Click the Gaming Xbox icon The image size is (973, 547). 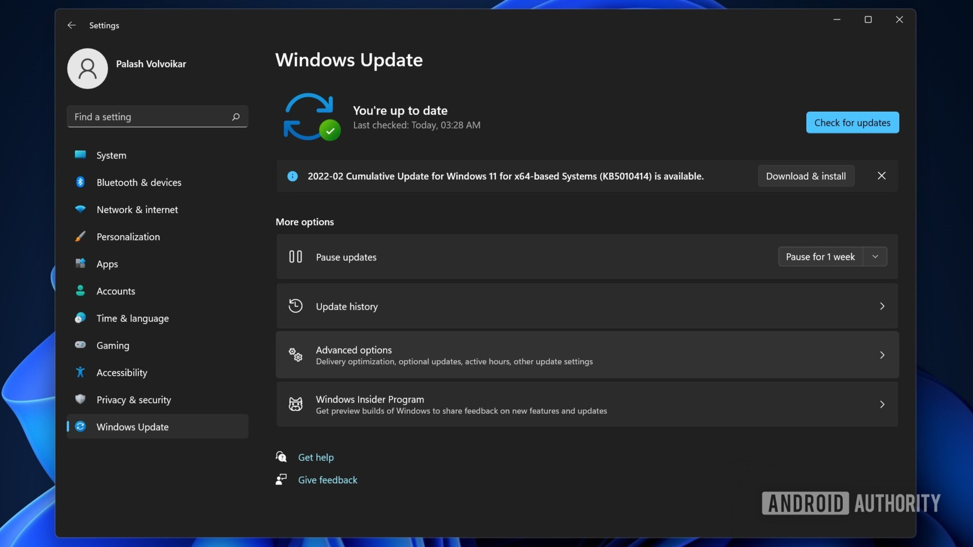81,345
